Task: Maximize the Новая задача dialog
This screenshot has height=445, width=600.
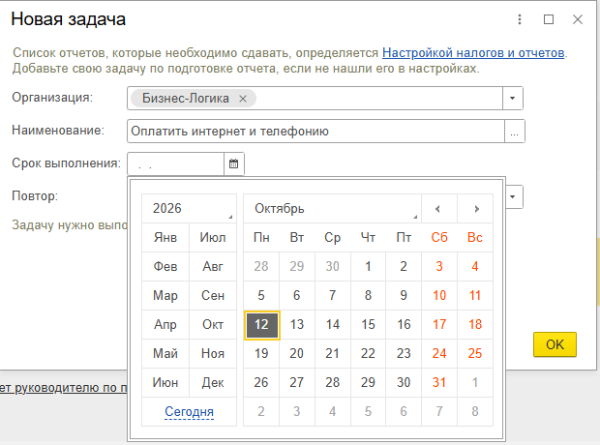Action: [549, 19]
